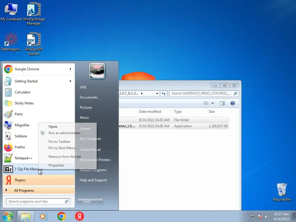Open Яндекс from the Start menu
The height and width of the screenshot is (222, 296).
pyautogui.click(x=39, y=180)
